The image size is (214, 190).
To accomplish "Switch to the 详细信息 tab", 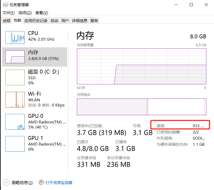I will tap(80, 20).
